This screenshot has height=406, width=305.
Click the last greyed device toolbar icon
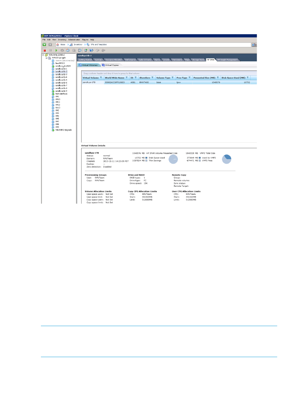coord(103,50)
